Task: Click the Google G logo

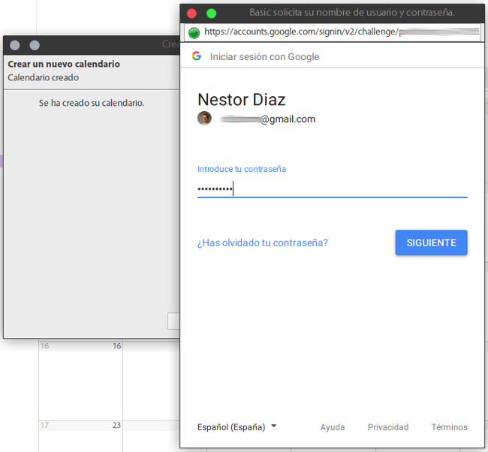Action: click(x=197, y=56)
